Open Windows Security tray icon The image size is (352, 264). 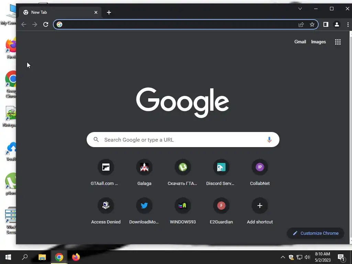pos(291,257)
